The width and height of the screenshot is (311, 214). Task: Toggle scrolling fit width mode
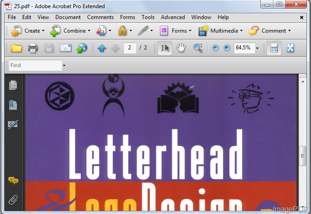click(274, 48)
